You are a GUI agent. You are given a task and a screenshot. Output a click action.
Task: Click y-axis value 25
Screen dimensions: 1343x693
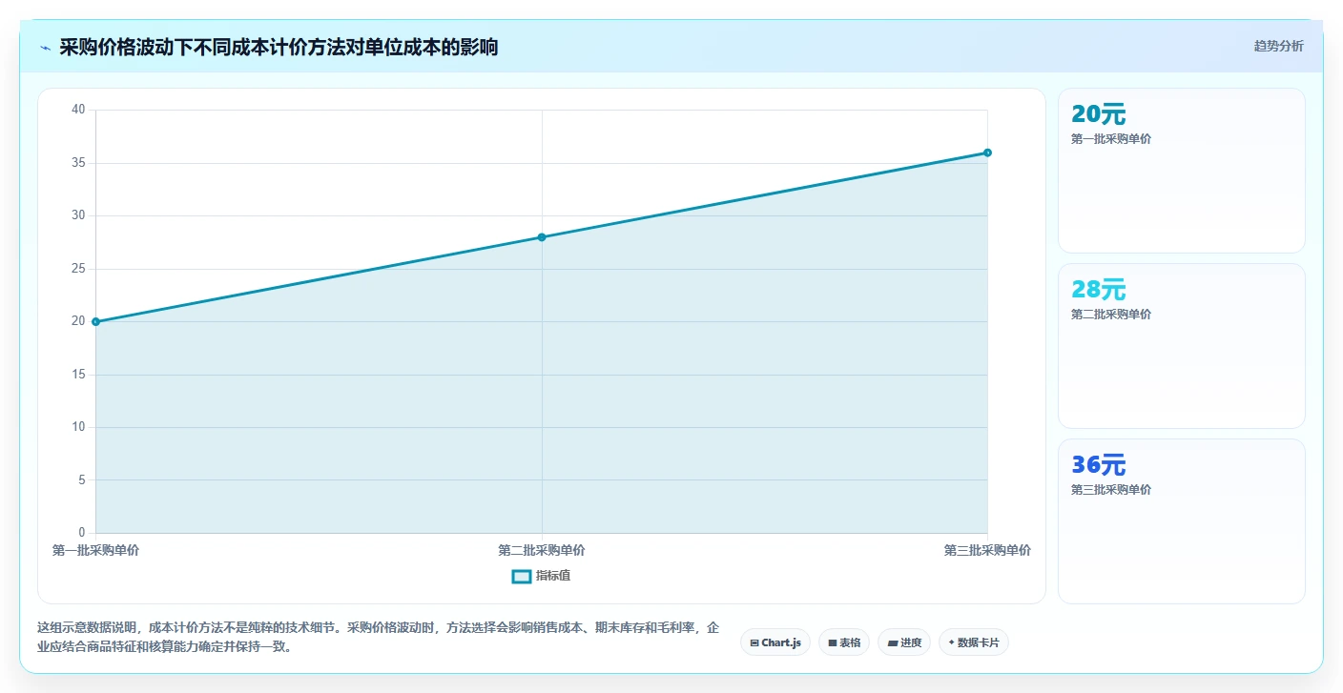78,269
